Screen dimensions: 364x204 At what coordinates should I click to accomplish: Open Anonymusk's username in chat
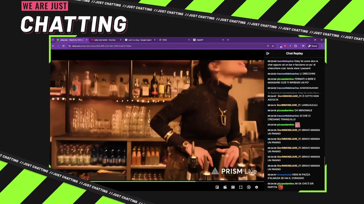[284, 175]
